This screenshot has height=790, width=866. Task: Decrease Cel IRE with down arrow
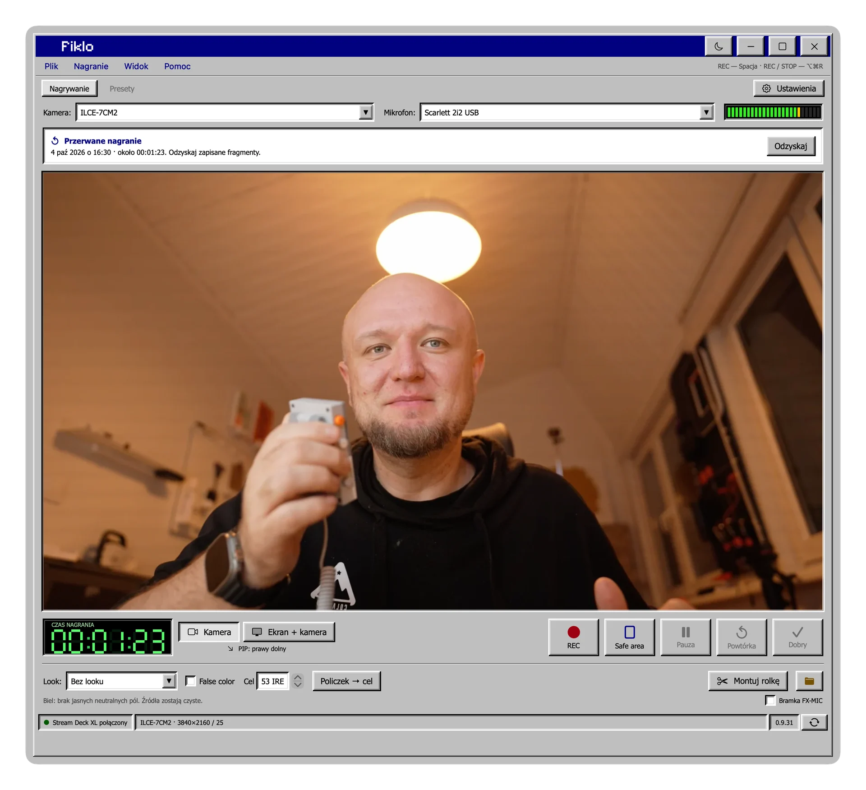point(298,685)
